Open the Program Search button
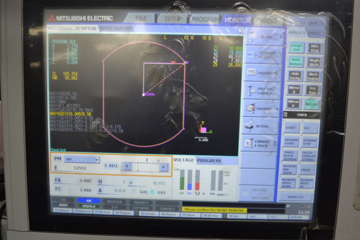The image size is (360, 240). click(x=264, y=55)
